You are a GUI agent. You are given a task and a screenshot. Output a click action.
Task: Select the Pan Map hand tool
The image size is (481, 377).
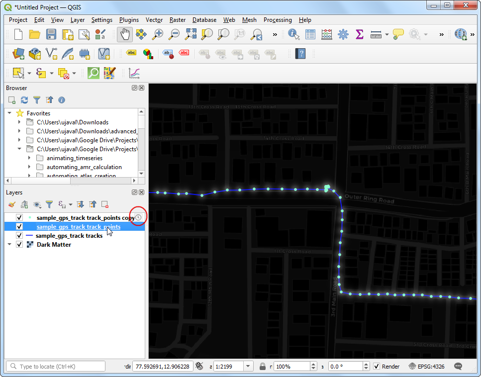point(125,34)
